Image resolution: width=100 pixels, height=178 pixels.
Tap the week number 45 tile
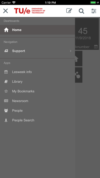point(87,34)
